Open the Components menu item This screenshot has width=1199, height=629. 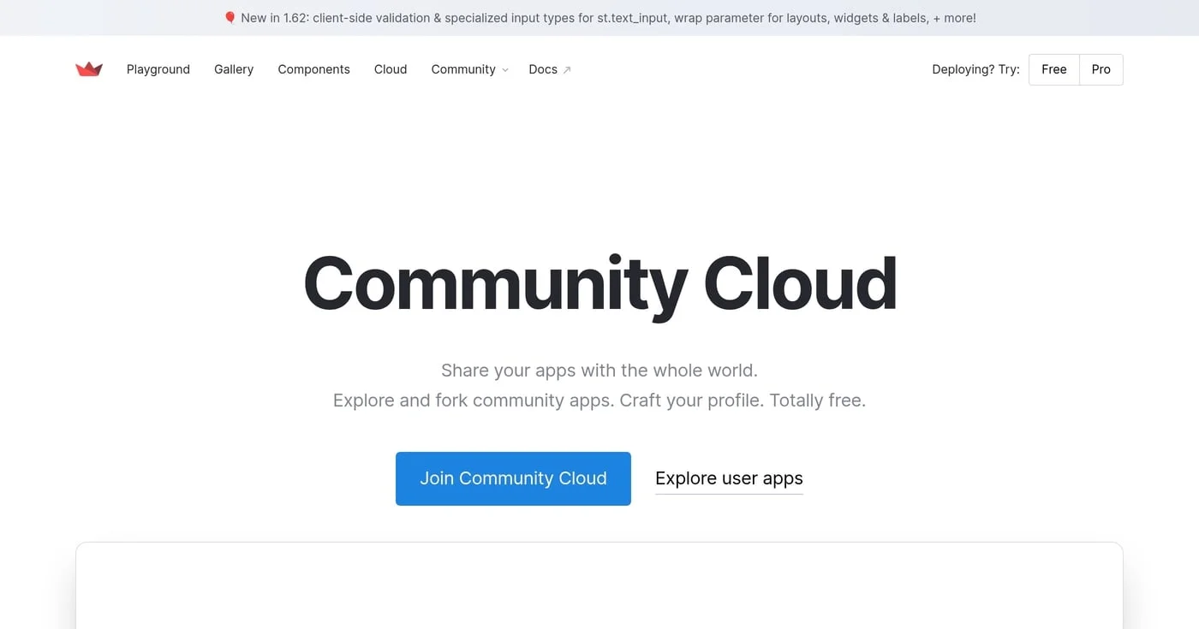pos(313,69)
